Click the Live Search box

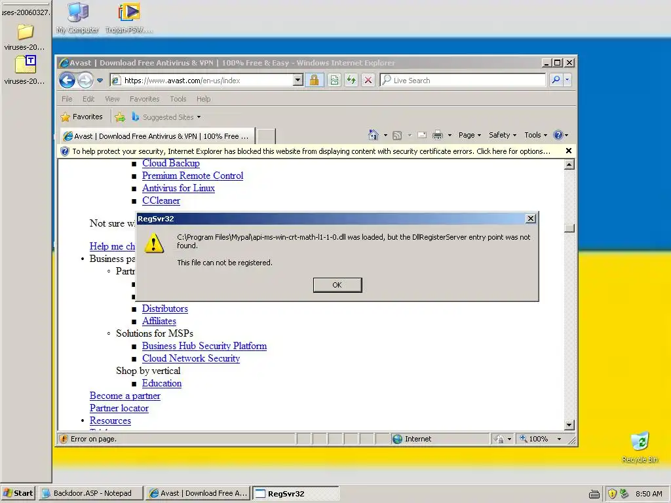[463, 80]
